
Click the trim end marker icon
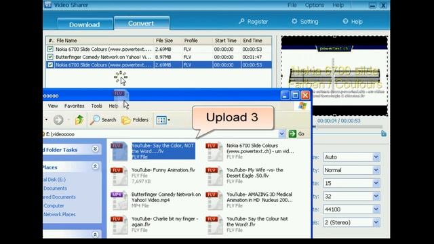pos(384,134)
